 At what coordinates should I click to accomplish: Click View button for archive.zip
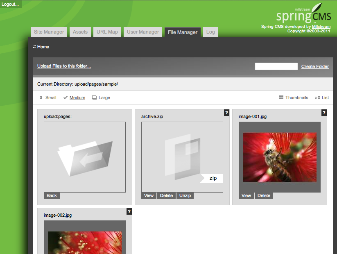pyautogui.click(x=149, y=195)
